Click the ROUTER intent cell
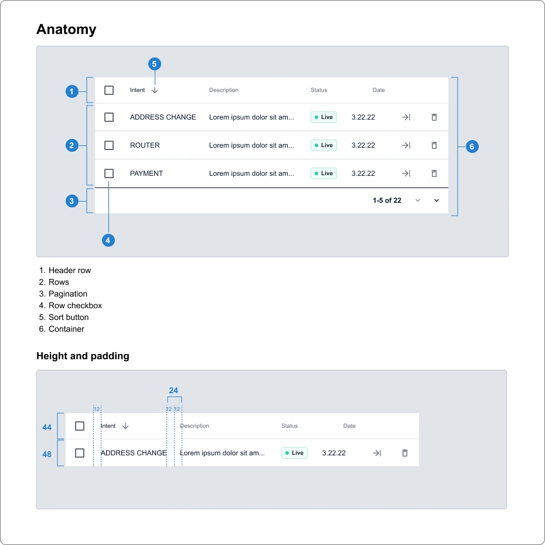Viewport: 545px width, 545px height. [145, 145]
